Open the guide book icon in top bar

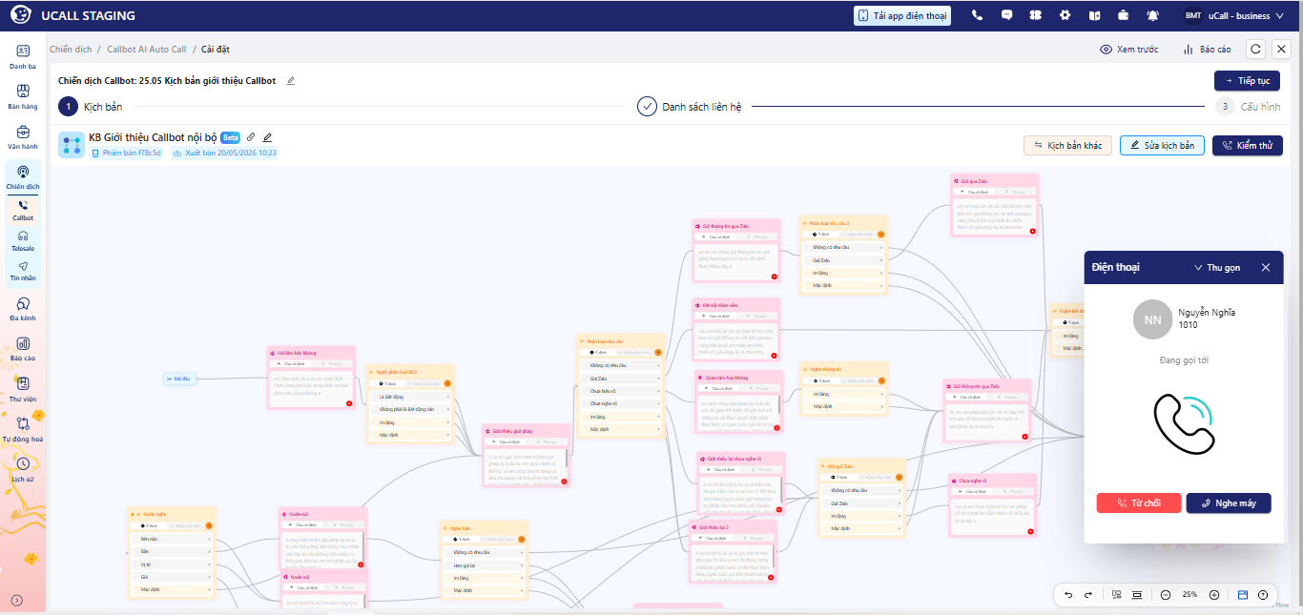[x=1095, y=15]
